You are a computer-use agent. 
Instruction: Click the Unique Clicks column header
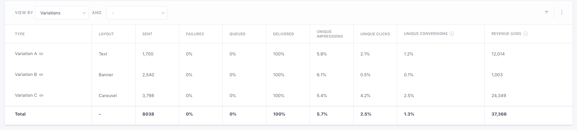[375, 34]
